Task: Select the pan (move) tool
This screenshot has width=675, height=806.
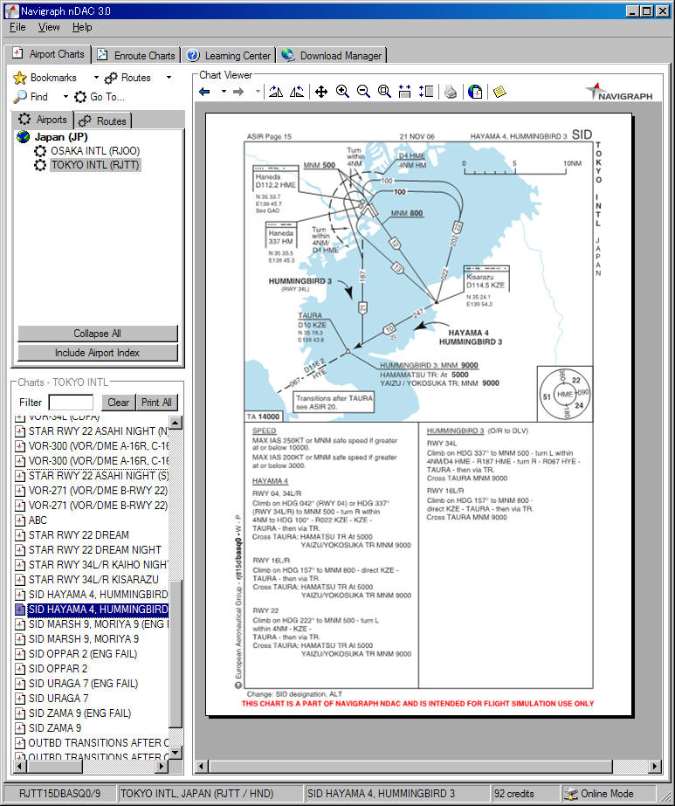Action: 321,92
